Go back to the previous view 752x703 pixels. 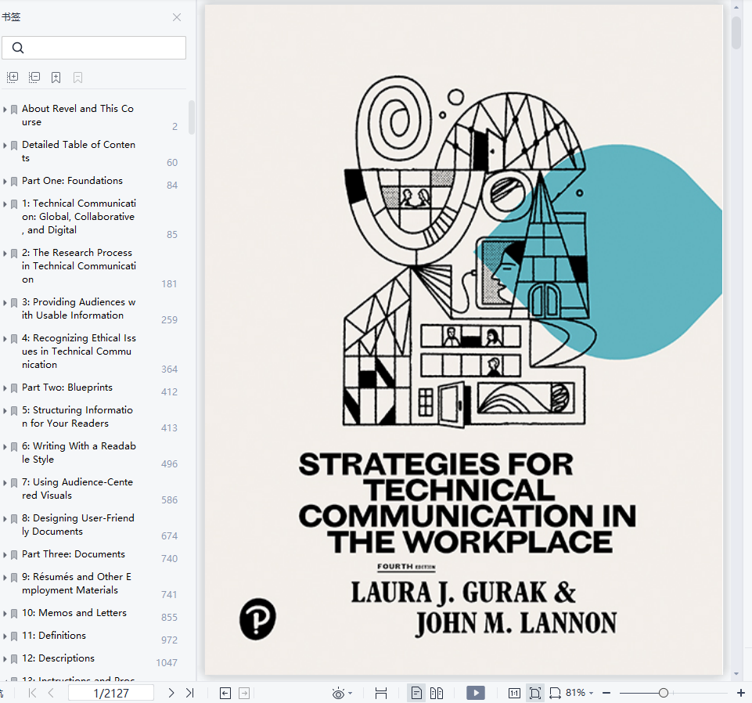tap(225, 693)
